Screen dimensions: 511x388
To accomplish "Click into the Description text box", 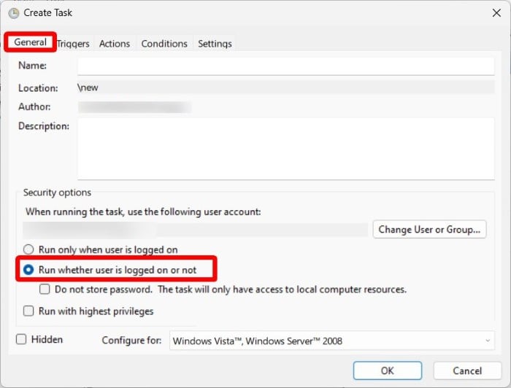I will point(286,149).
